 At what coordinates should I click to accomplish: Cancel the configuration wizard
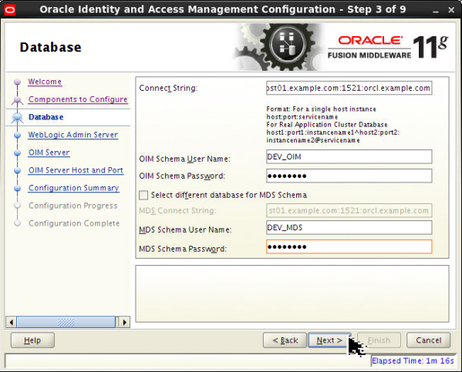(x=428, y=340)
